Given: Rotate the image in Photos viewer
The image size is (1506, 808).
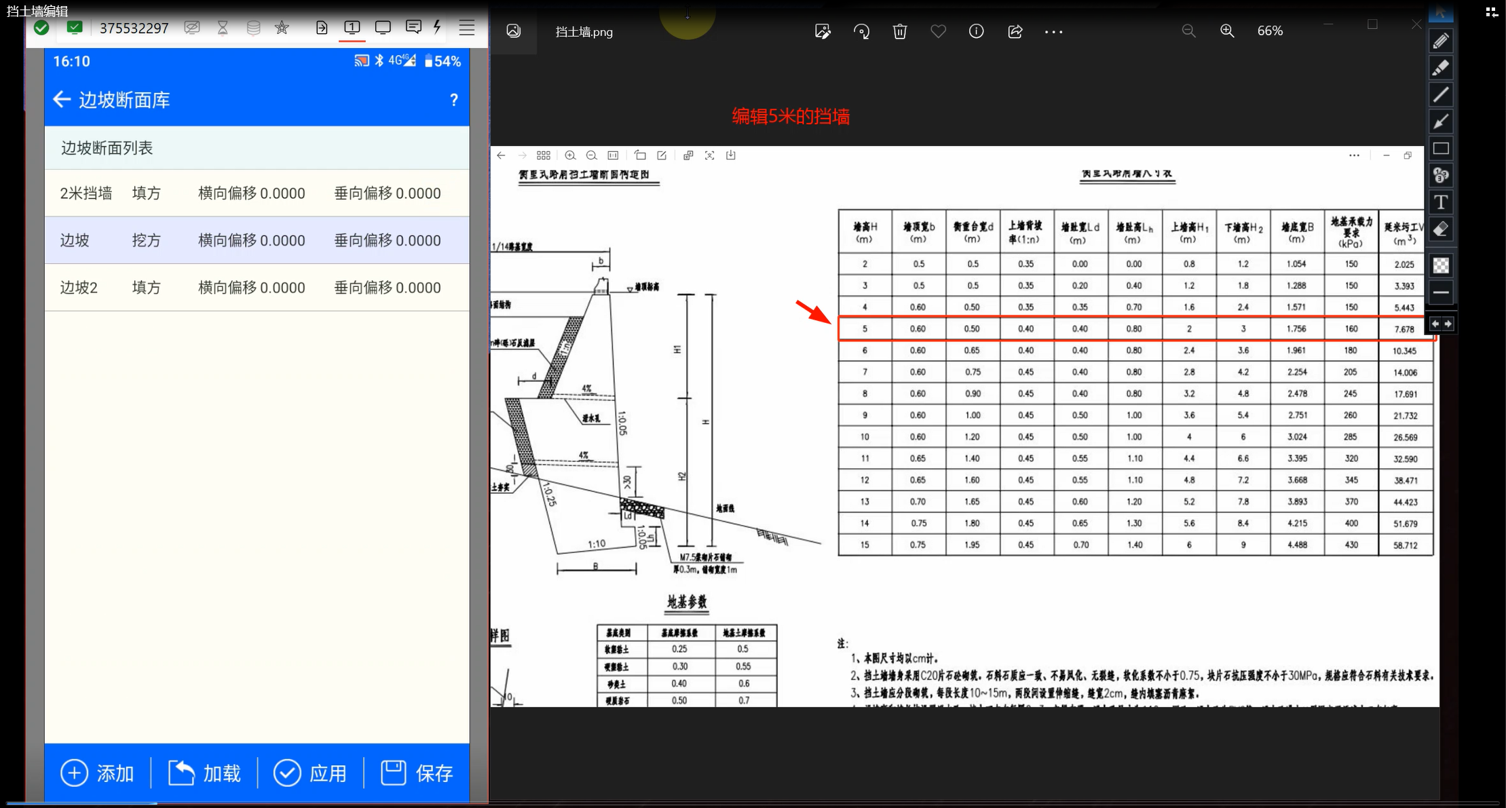Looking at the screenshot, I should (861, 31).
